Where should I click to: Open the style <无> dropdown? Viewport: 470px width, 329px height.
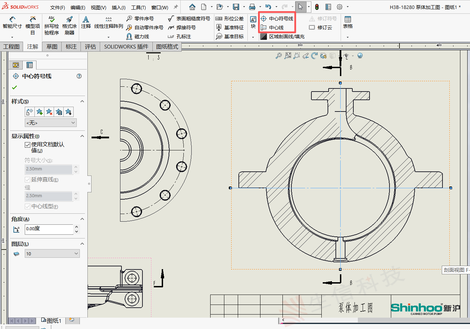tap(51, 123)
